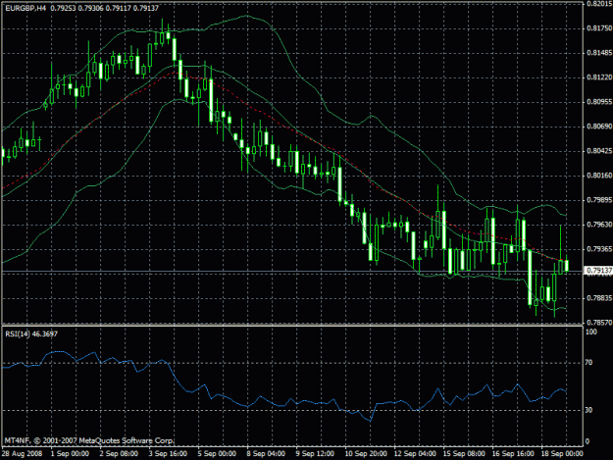
Task: Select the 15 Sep 08:00 time label
Action: pyautogui.click(x=464, y=454)
